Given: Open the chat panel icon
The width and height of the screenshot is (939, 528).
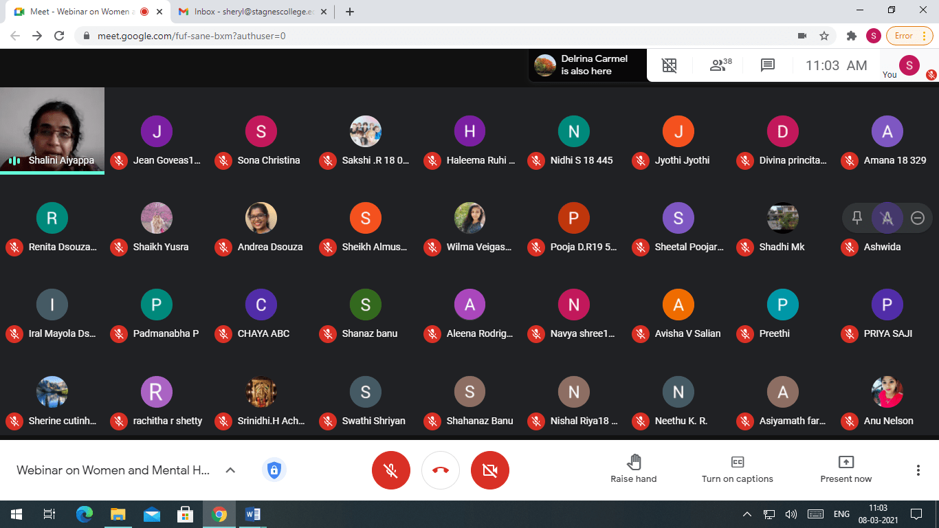Looking at the screenshot, I should coord(768,65).
